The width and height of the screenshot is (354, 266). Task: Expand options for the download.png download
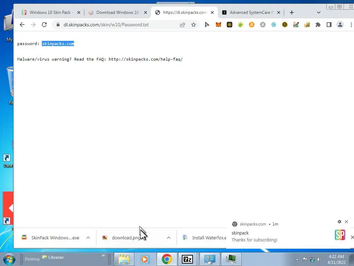tap(169, 238)
